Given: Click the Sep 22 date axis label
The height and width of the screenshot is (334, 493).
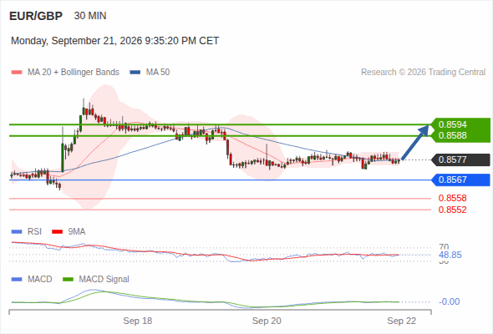Looking at the screenshot, I should [x=402, y=321].
